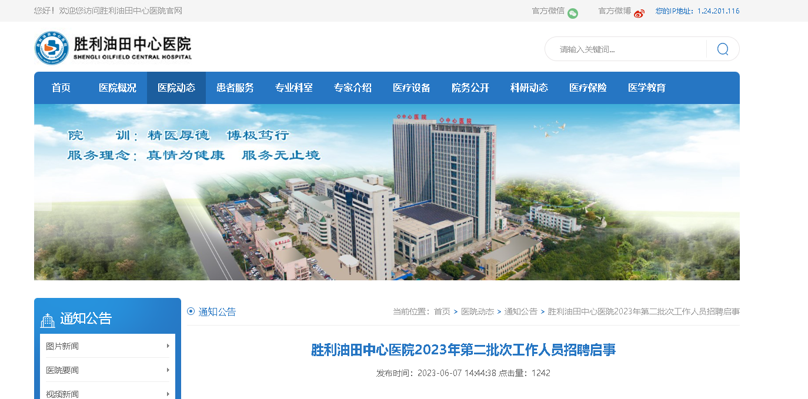
Task: Click the 胜利油田中心医院 logo title text
Action: click(133, 44)
